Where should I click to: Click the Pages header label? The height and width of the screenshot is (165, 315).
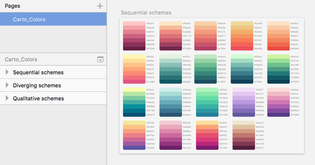coord(13,6)
